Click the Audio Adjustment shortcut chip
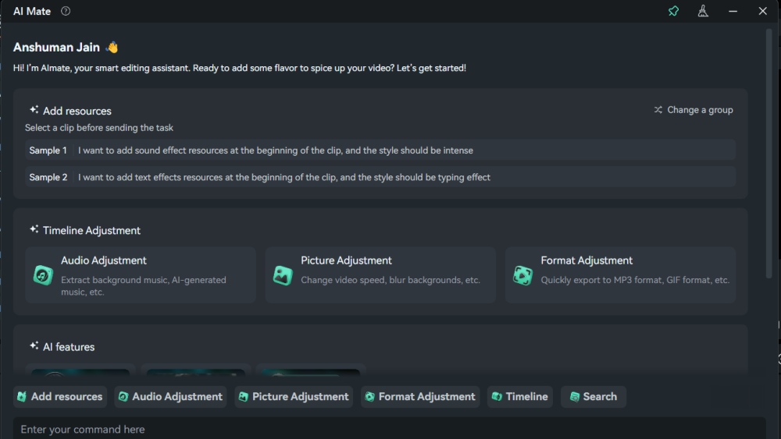The image size is (781, 439). (x=170, y=397)
